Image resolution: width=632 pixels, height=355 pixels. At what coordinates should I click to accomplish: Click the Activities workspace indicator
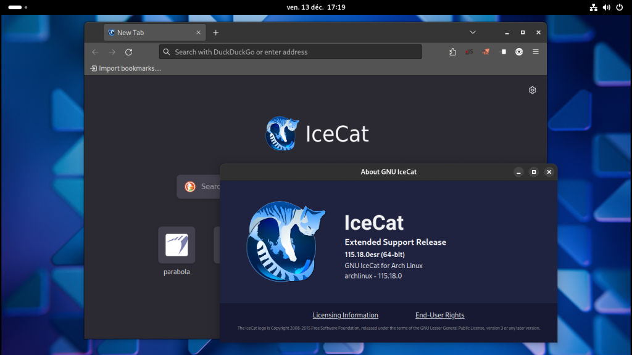click(x=15, y=7)
